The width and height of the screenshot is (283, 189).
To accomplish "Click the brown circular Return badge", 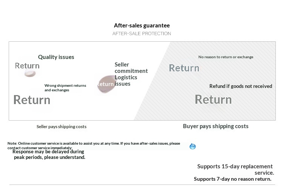I will [106, 84].
